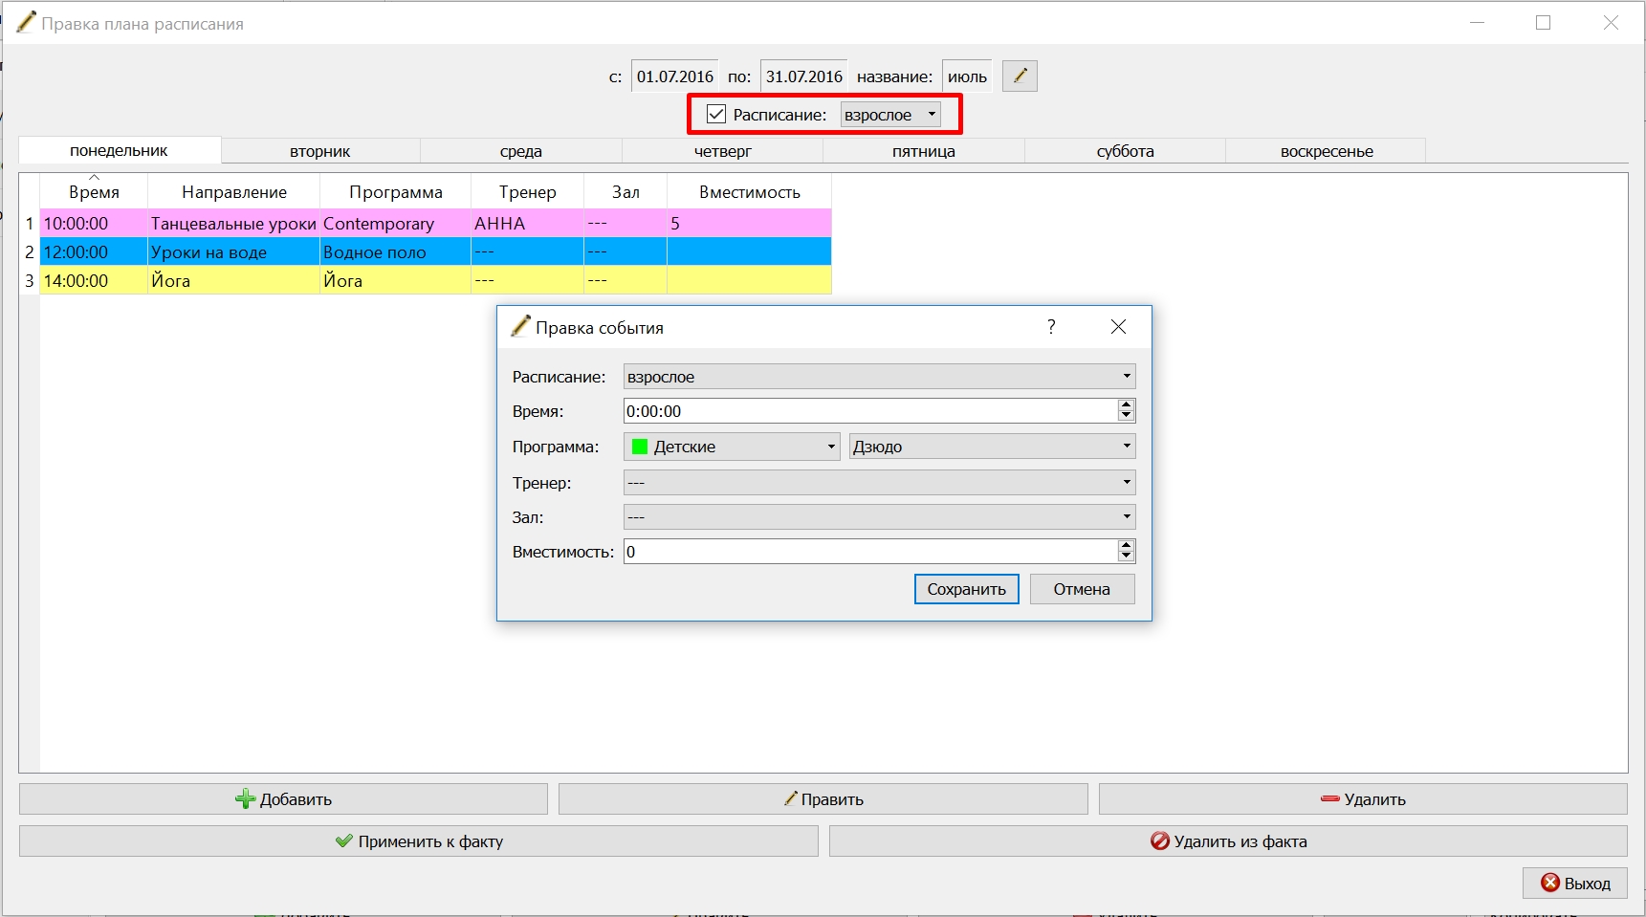The width and height of the screenshot is (1646, 917).
Task: Click the pencil icon on Править button
Action: 790,798
